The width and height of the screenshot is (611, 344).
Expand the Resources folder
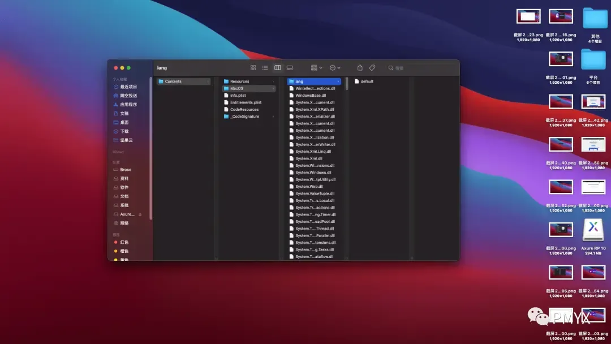click(239, 81)
